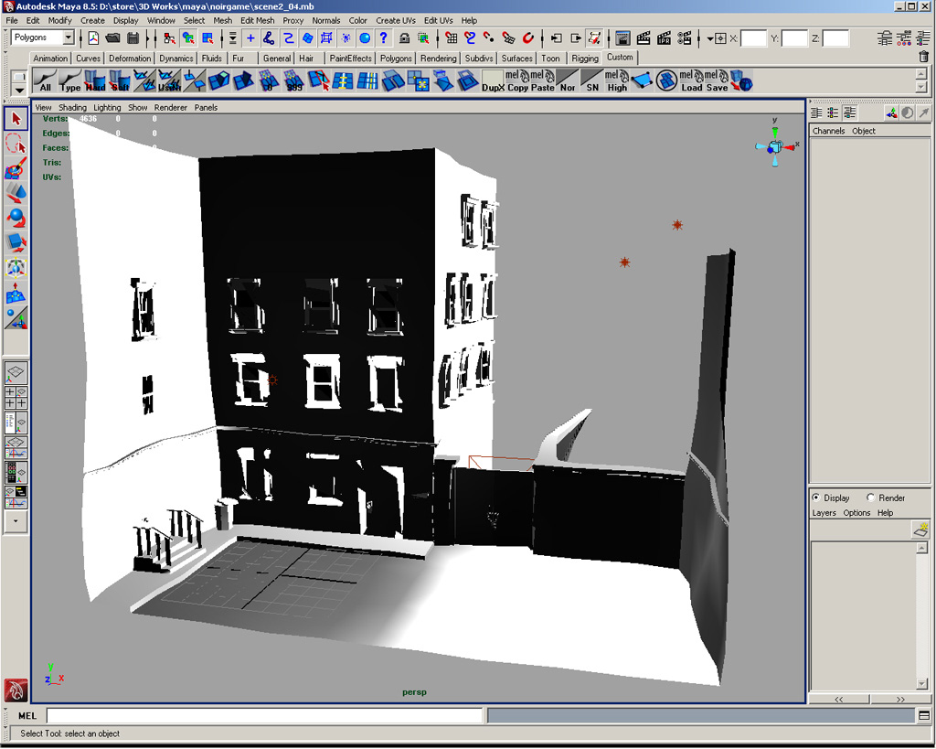The width and height of the screenshot is (936, 749).
Task: Open the Polygons menu set dropdown
Action: 68,37
